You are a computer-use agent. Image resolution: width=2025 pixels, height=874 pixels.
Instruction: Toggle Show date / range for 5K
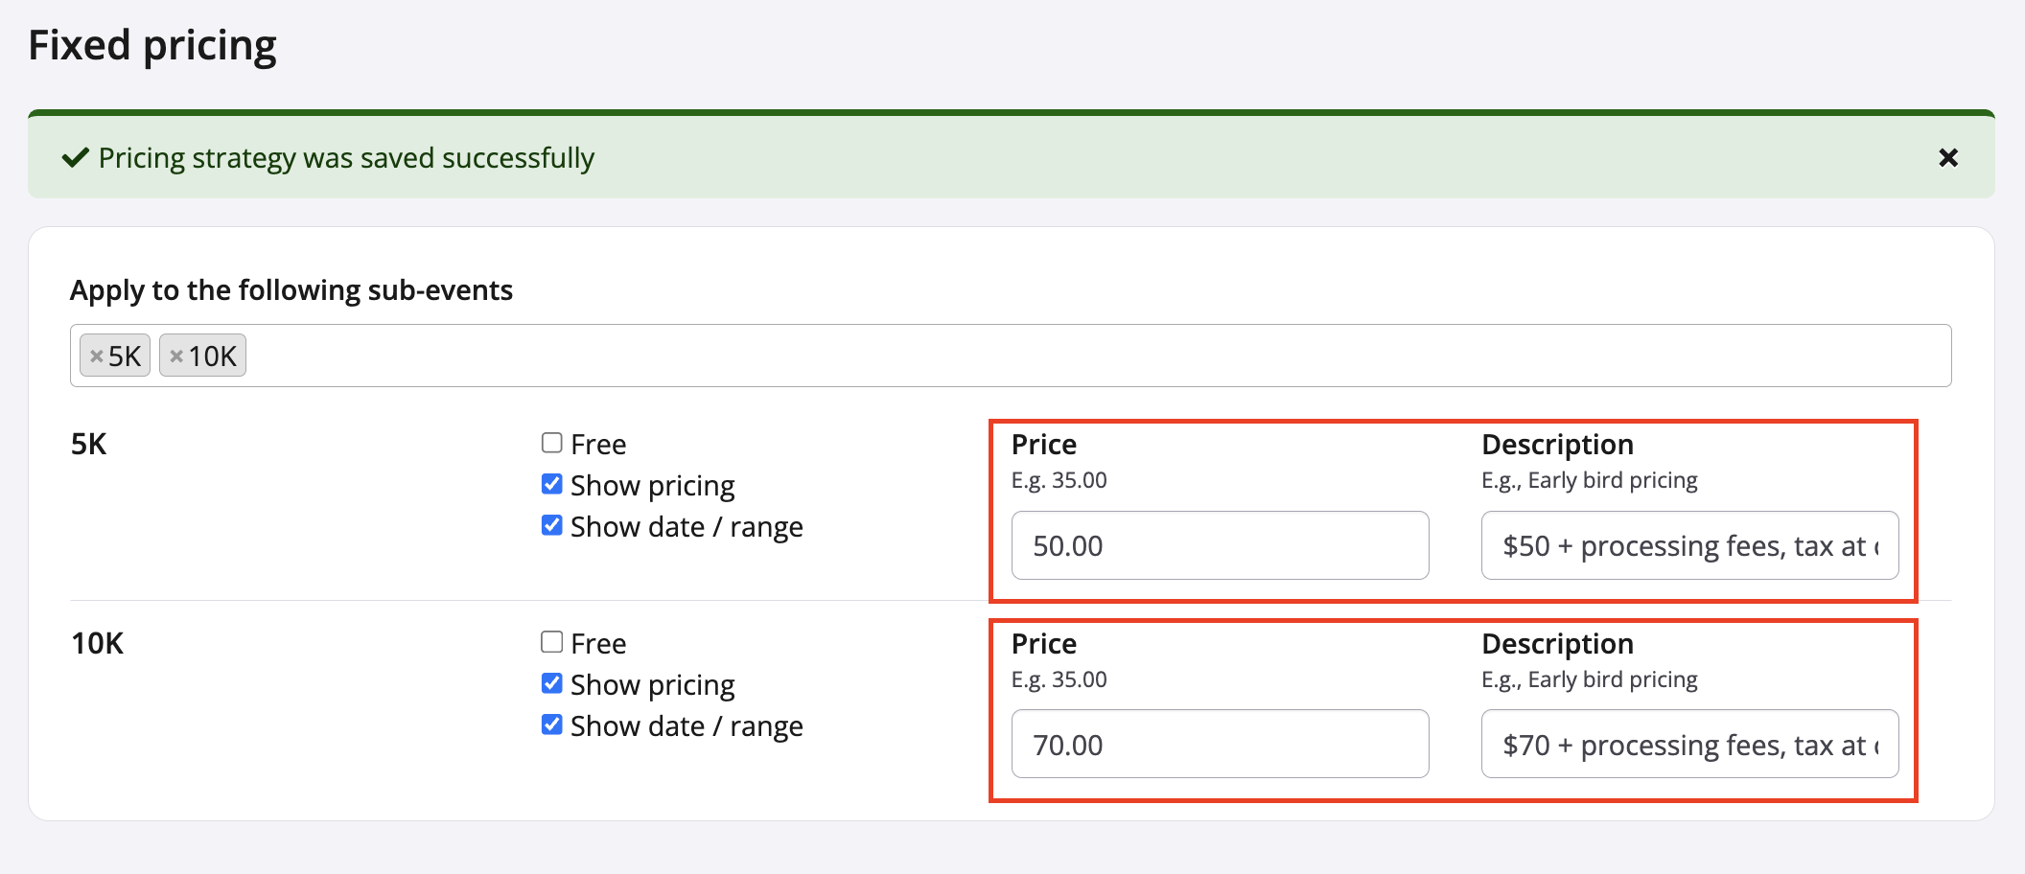pyautogui.click(x=551, y=525)
